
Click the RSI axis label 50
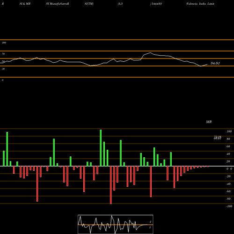click(x=3, y=61)
